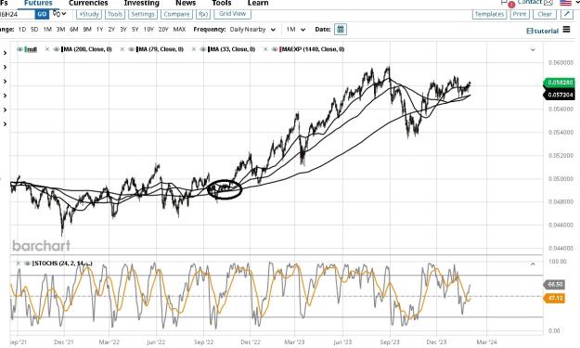The image size is (580, 348).
Task: Toggle visibility of the STOCHS study
Action: click(x=27, y=264)
